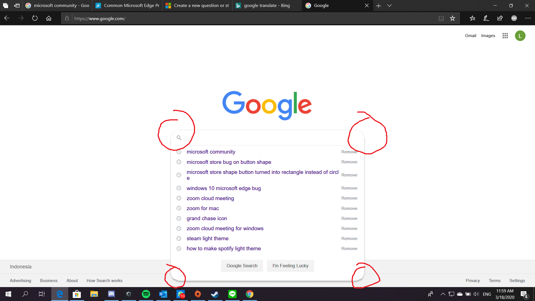Click the Add notes pen icon
Screen dimensions: 535x301
tap(486, 18)
